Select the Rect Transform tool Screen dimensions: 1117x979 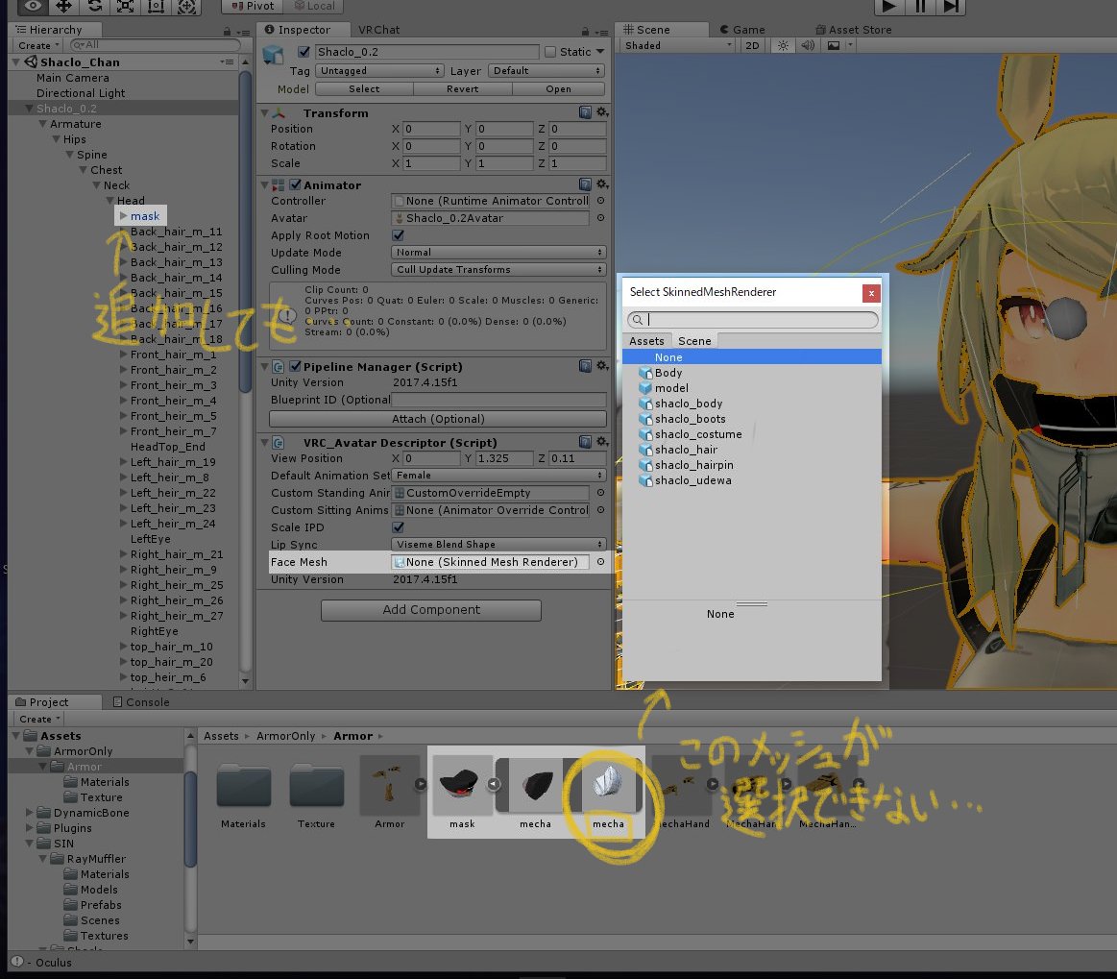coord(156,7)
